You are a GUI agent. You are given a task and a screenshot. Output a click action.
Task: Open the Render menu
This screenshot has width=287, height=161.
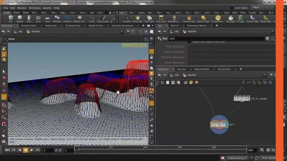22,8
